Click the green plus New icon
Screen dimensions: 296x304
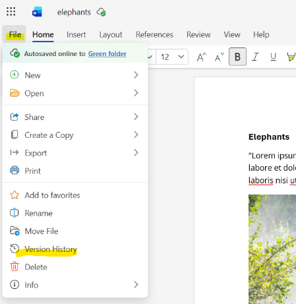tap(15, 75)
